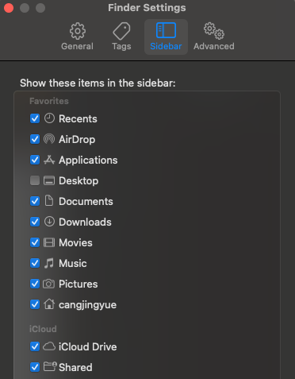Click the home folder house icon

[49, 304]
